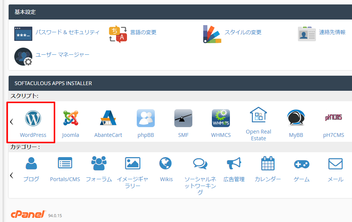Click the スタイルの変更 color fan icon
Viewport: 352px width, 222px height.
212,34
